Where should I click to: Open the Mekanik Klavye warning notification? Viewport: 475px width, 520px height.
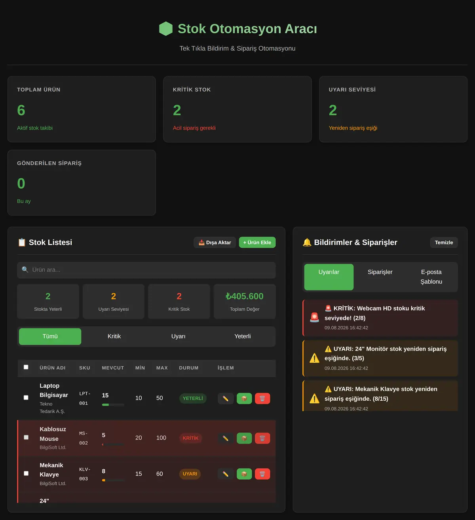[380, 396]
